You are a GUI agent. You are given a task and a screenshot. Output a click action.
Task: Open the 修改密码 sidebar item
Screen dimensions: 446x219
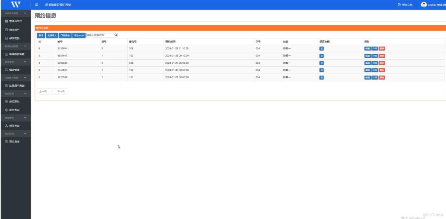click(x=15, y=38)
